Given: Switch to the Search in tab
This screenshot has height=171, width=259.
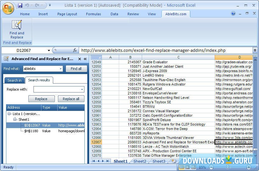Looking at the screenshot, I should click(x=14, y=80).
